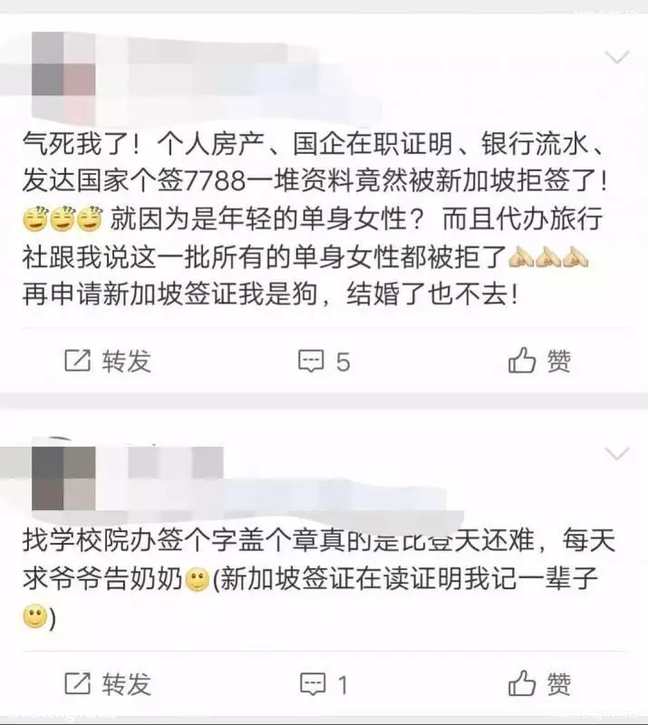Click the repost icon on first post

(x=77, y=360)
